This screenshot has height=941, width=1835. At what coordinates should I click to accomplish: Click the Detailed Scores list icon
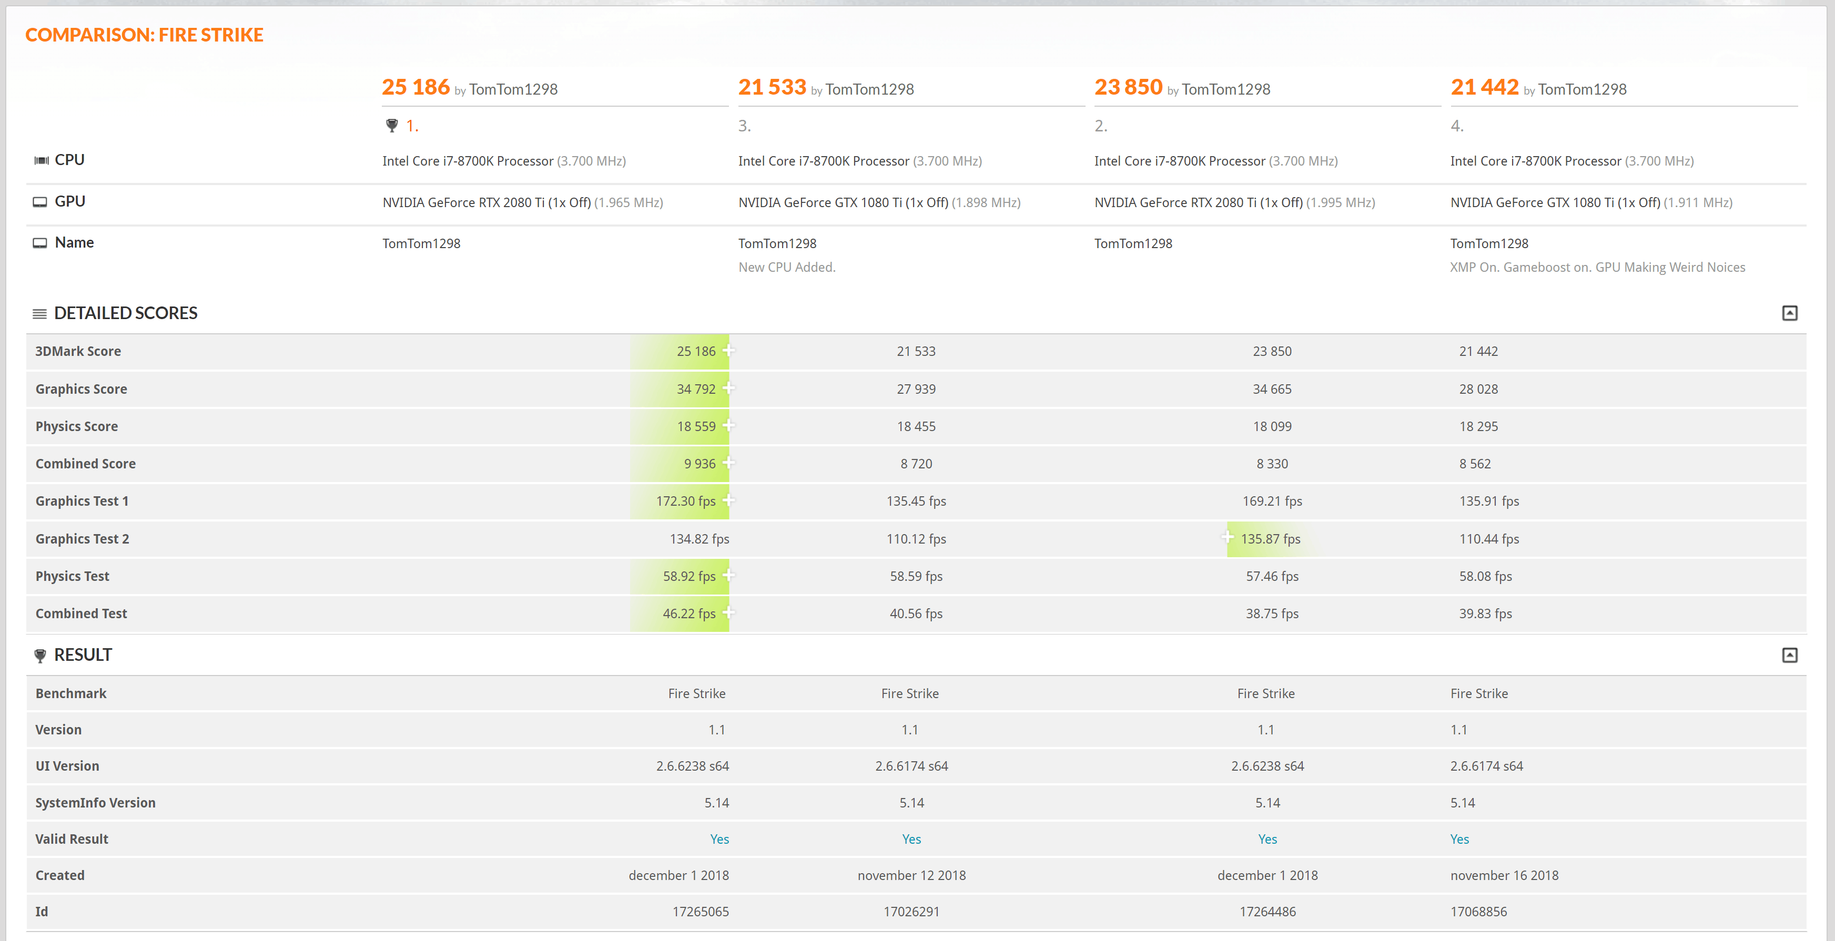pyautogui.click(x=40, y=314)
